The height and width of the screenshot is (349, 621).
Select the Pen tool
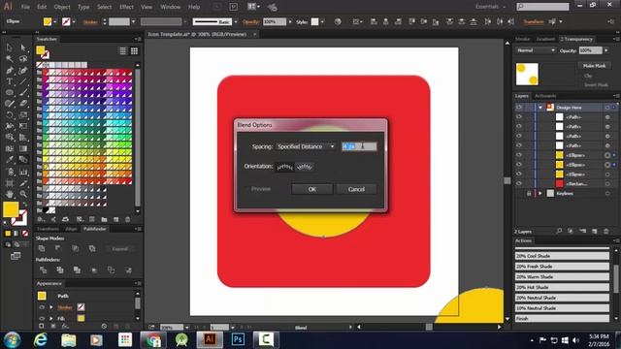pos(10,71)
